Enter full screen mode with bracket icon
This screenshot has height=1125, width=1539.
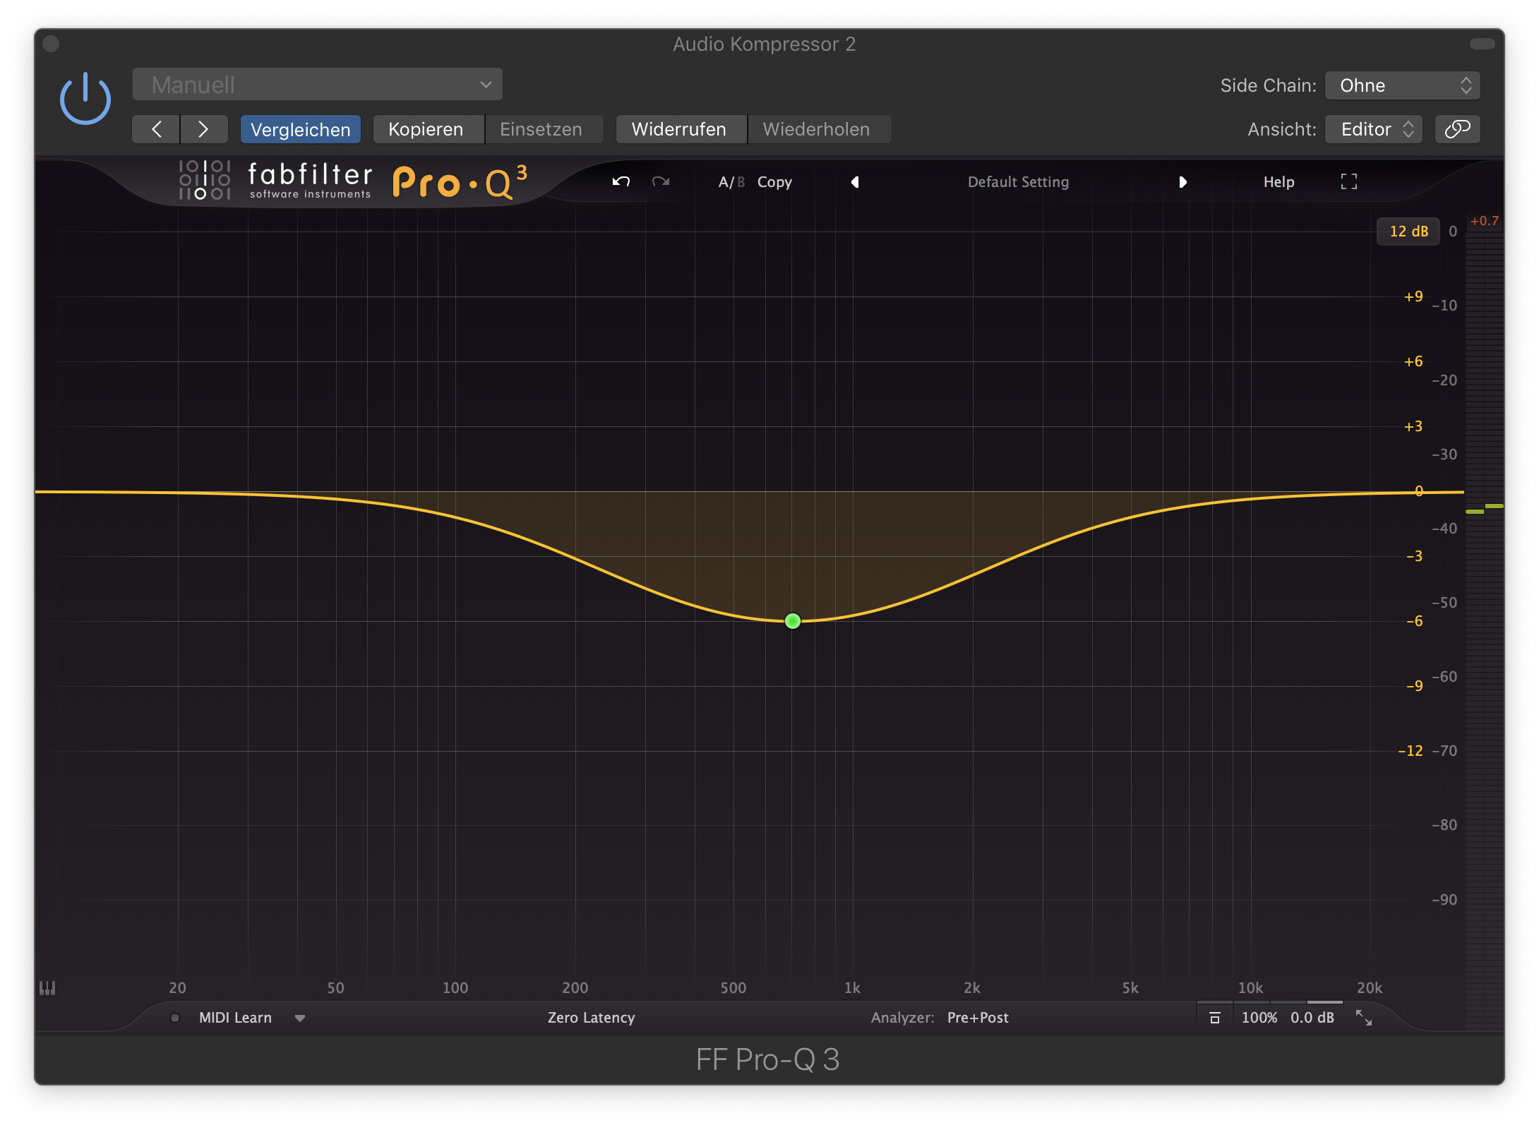1348,182
